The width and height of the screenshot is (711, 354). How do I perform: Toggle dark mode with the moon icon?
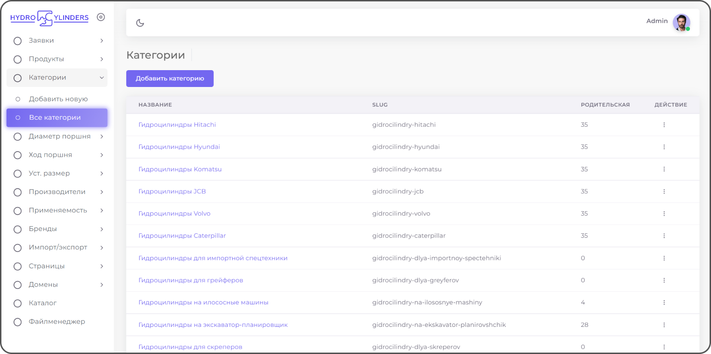point(140,22)
